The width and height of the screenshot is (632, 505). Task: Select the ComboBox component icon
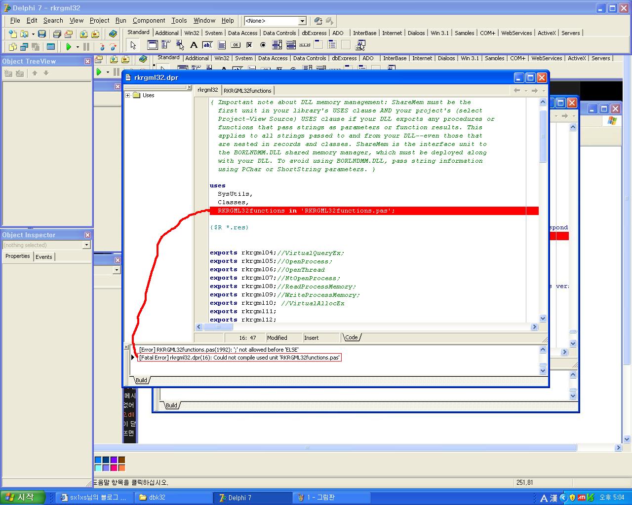pyautogui.click(x=291, y=45)
